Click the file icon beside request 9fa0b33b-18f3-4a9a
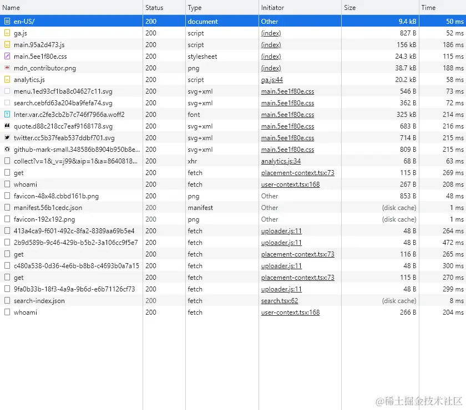The width and height of the screenshot is (466, 410). (7, 289)
